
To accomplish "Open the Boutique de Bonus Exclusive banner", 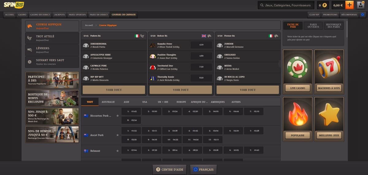I will tap(52, 98).
